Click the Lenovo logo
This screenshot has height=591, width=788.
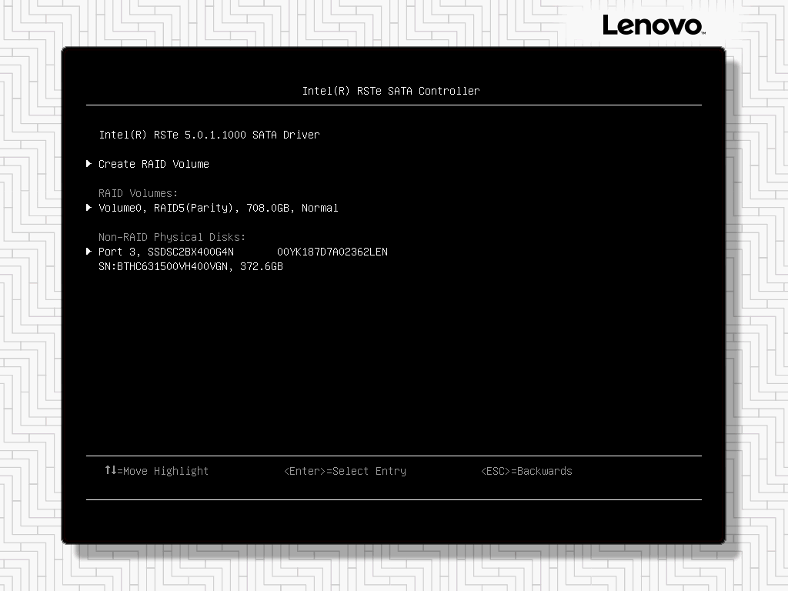point(653,25)
